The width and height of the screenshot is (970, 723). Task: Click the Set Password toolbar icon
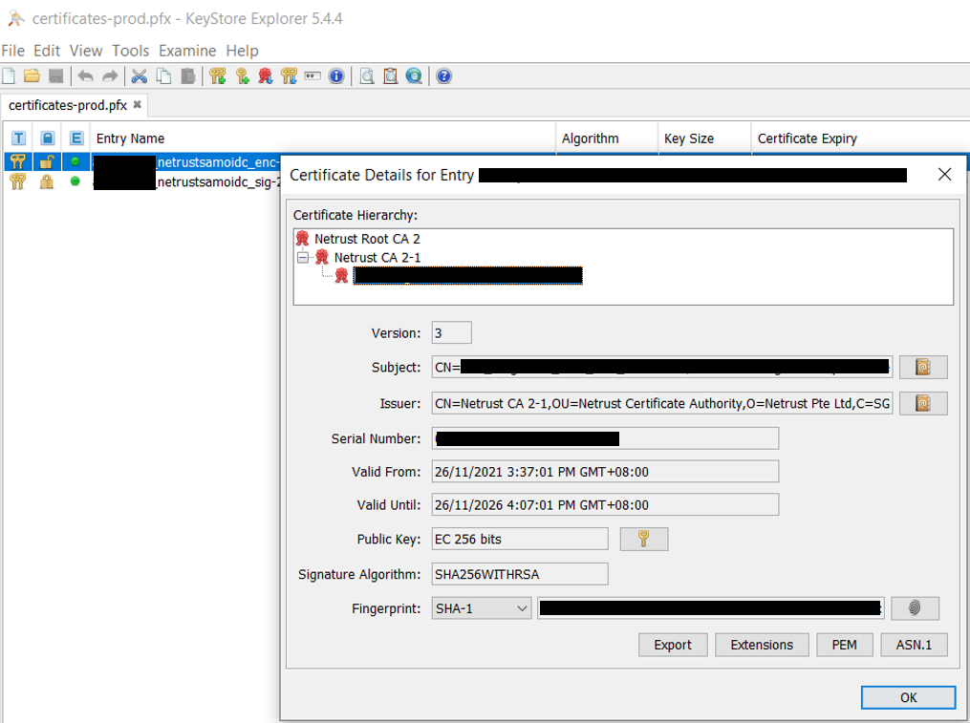[313, 76]
